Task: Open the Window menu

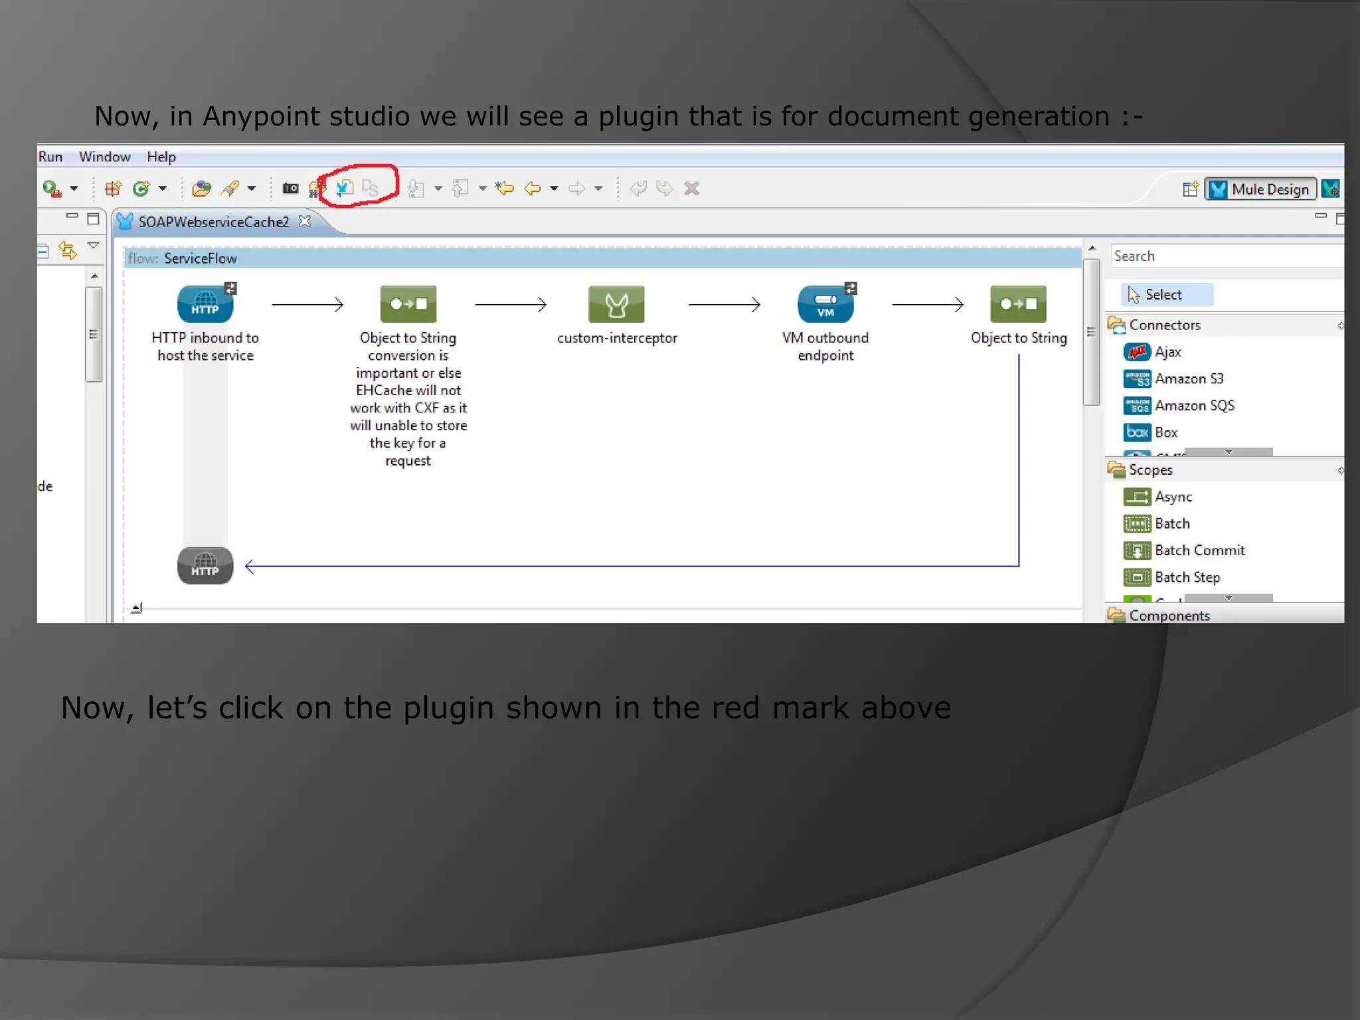Action: point(105,157)
